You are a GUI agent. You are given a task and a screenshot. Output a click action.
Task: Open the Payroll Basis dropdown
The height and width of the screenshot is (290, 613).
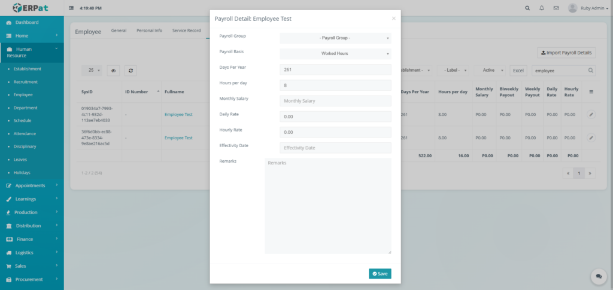335,54
